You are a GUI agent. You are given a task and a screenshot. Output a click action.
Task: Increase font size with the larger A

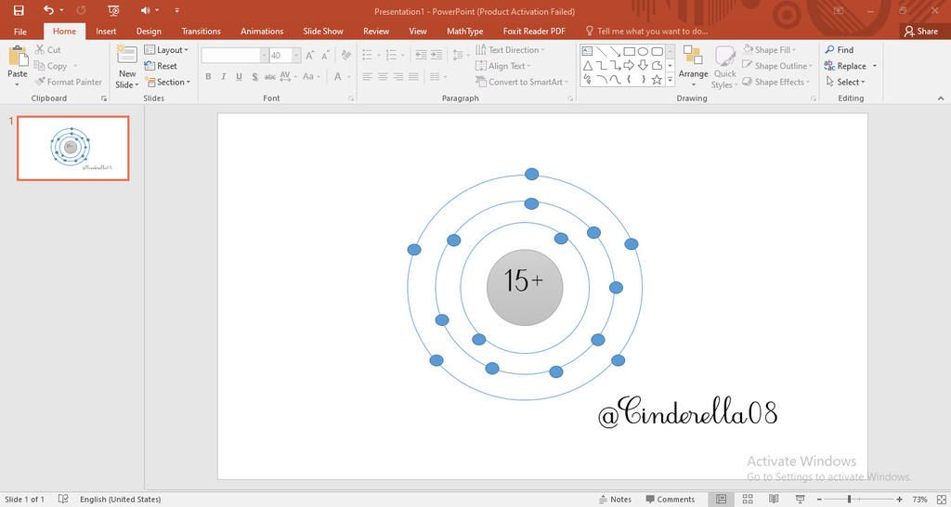click(310, 55)
